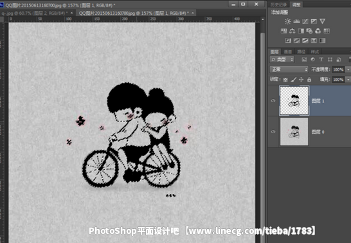Click the 图层 0 layer name
Viewport: 351px width, 243px height.
(318, 132)
